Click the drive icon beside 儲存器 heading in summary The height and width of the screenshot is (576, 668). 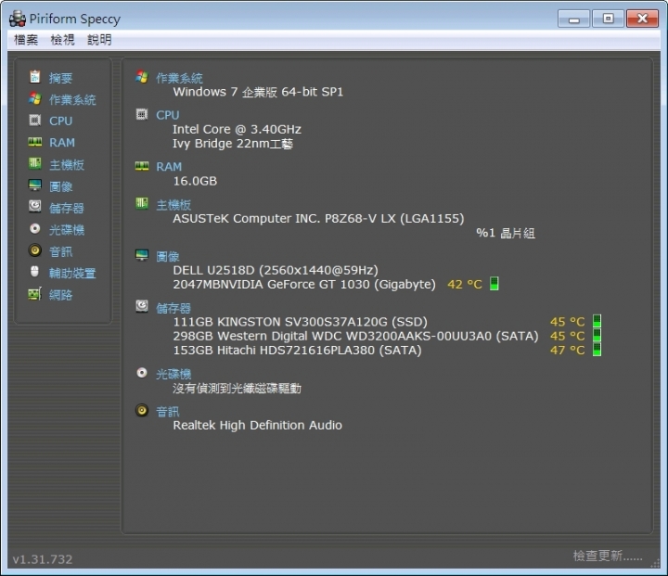pyautogui.click(x=142, y=306)
